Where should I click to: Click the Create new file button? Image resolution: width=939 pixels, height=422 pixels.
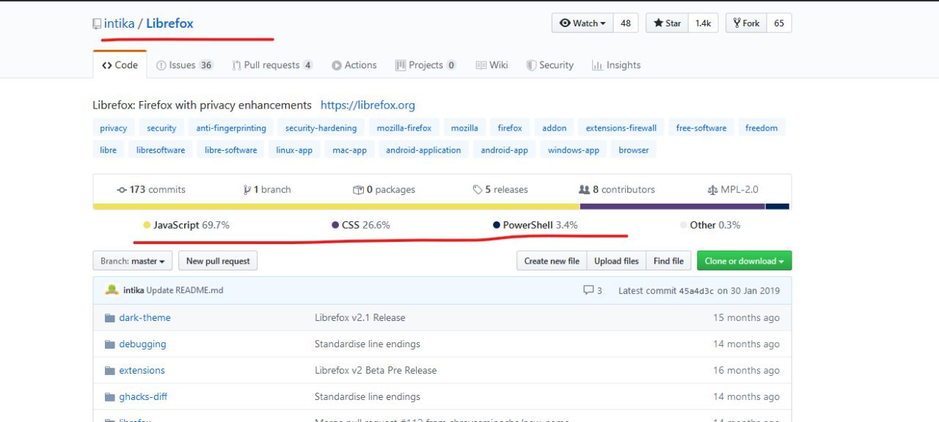point(552,261)
